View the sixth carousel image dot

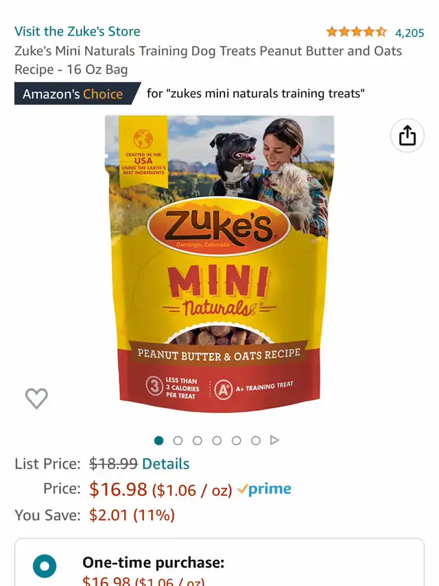pos(256,440)
